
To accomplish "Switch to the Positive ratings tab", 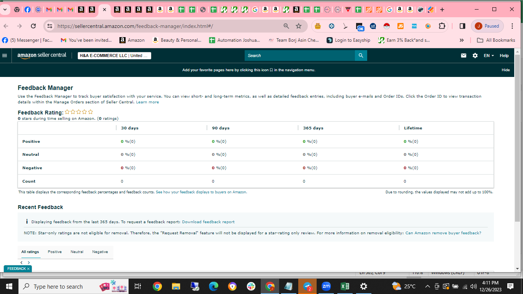I will coord(55,252).
